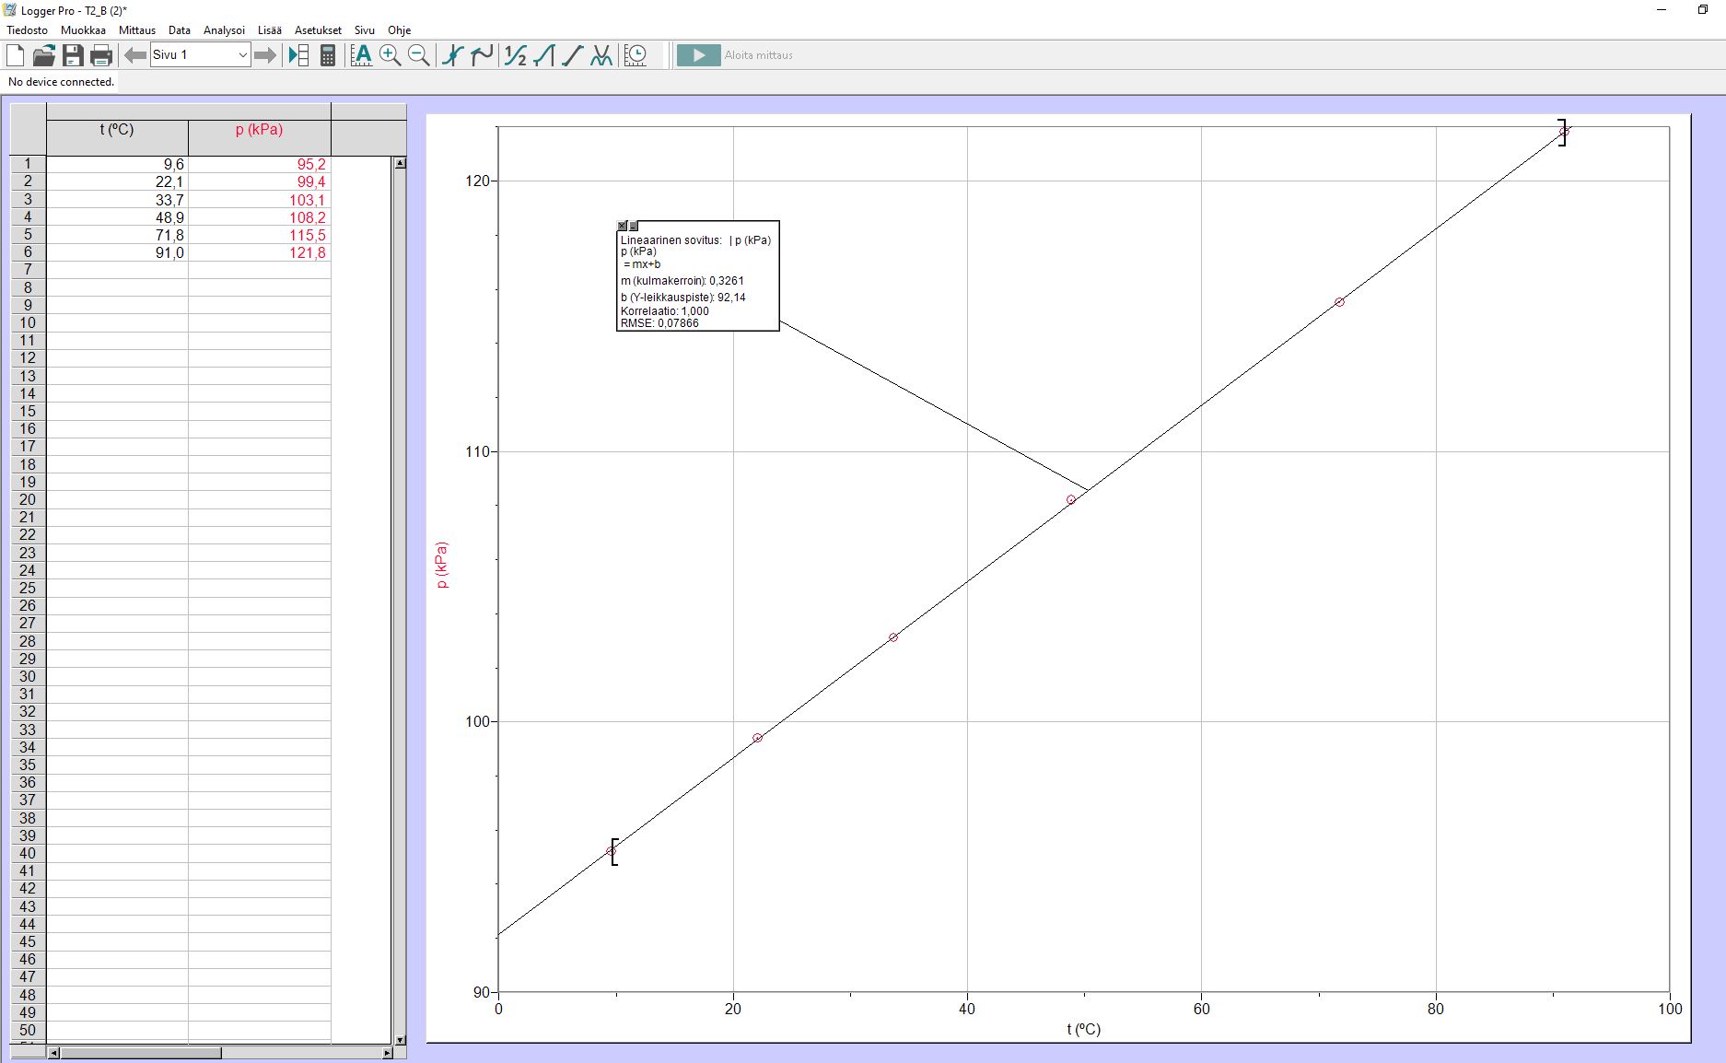The width and height of the screenshot is (1726, 1063).
Task: Open the Data Collection clock icon
Action: [x=636, y=55]
